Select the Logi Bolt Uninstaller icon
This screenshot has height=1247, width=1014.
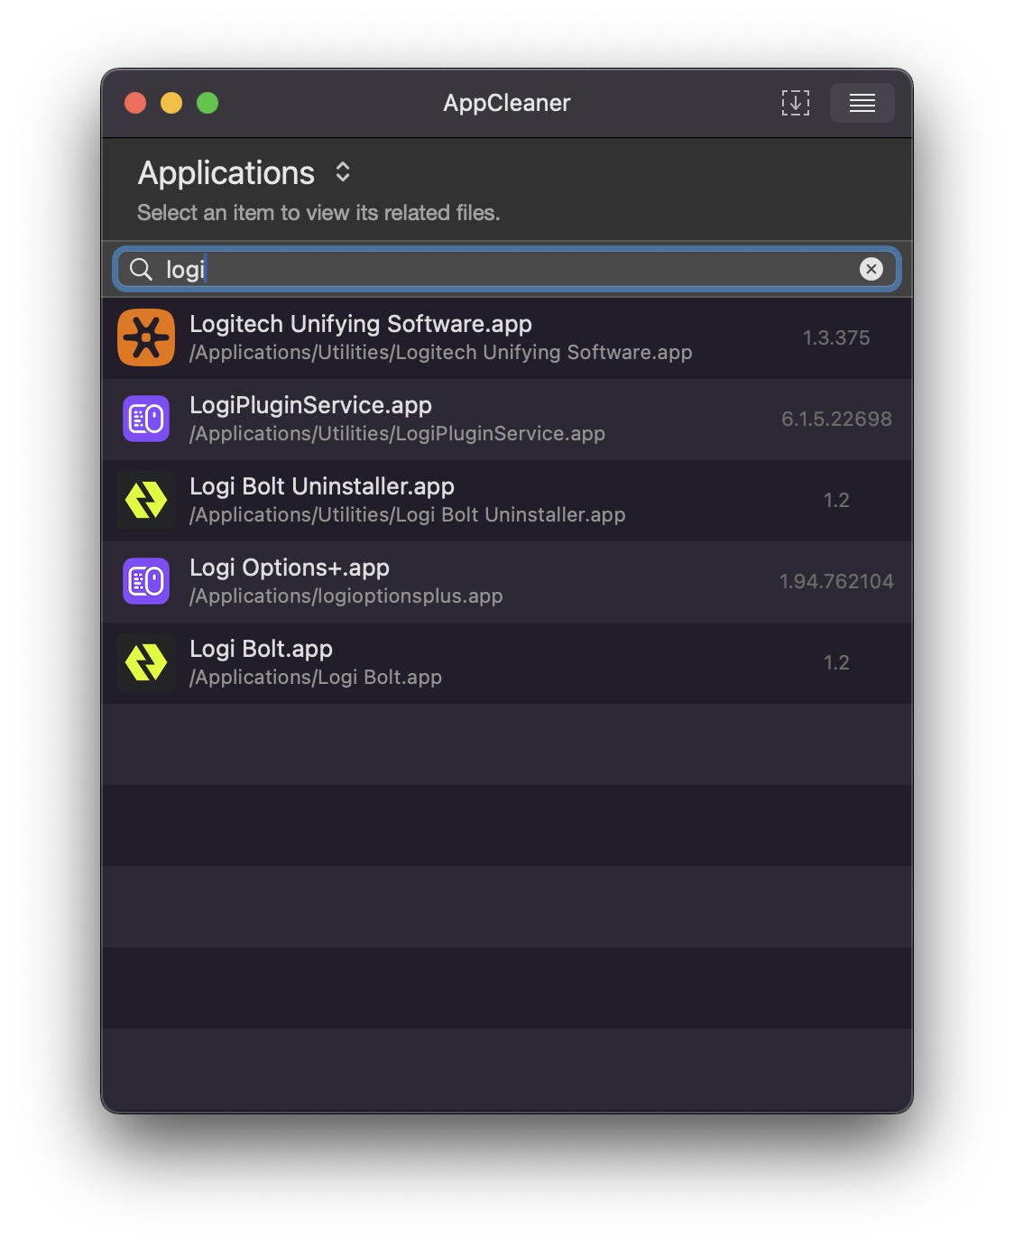click(146, 500)
